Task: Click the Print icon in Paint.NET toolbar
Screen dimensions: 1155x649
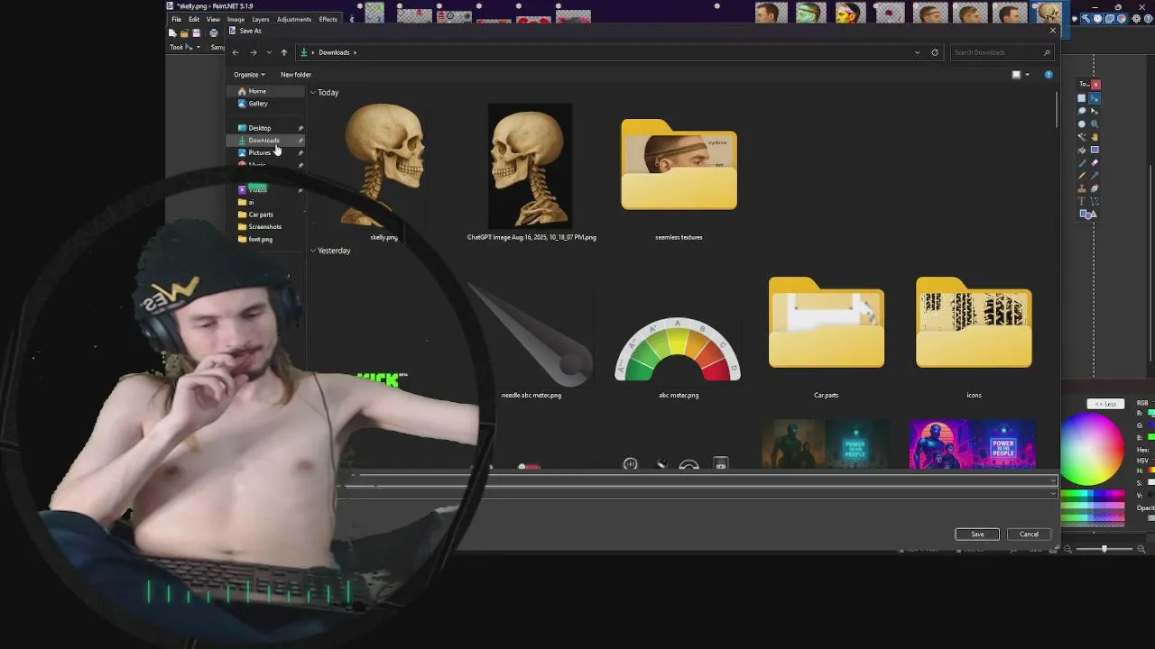Action: [213, 33]
